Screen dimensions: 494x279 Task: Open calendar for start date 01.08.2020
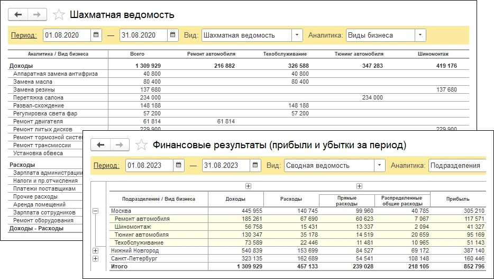coord(96,35)
